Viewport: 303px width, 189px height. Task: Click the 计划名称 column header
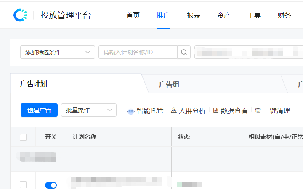click(85, 137)
